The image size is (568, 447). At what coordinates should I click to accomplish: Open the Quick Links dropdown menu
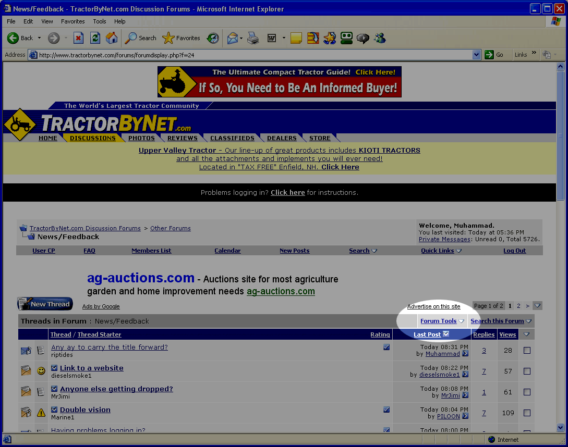click(441, 251)
